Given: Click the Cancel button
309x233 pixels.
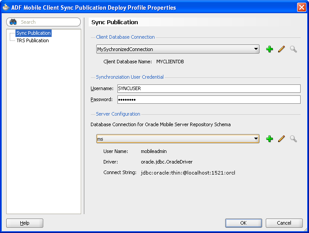Looking at the screenshot, I should pyautogui.click(x=284, y=223).
